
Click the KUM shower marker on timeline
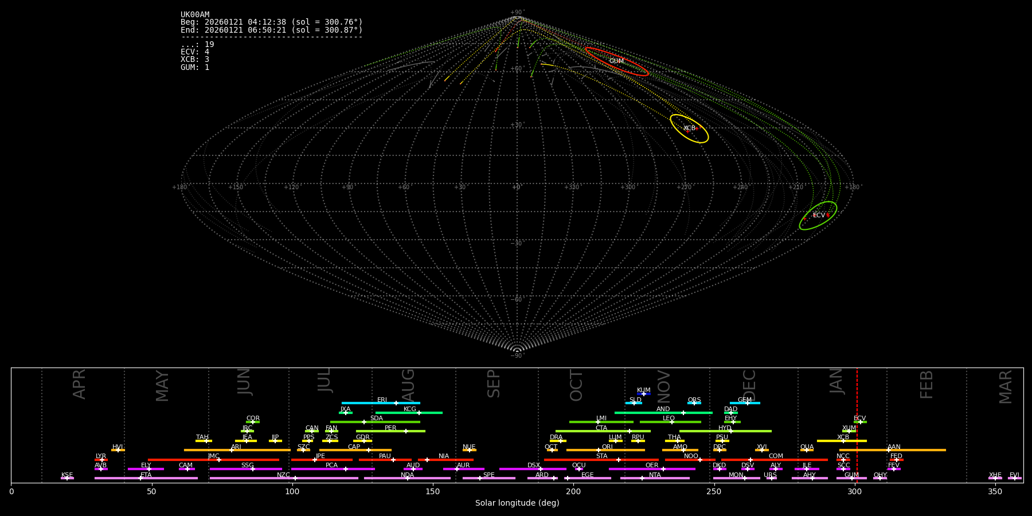click(644, 394)
